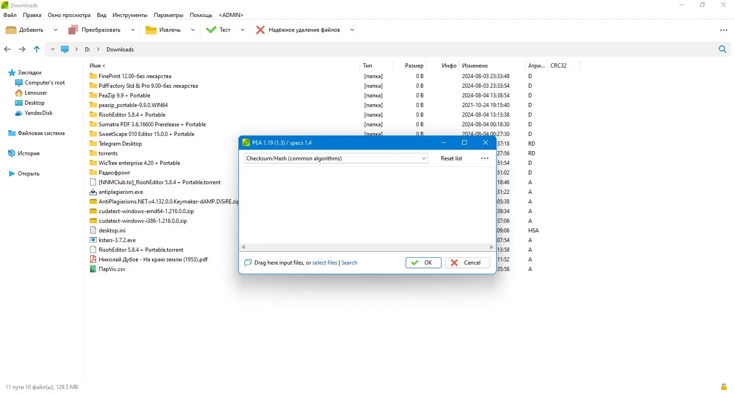Open the Окно просмотра menu
The image size is (735, 395).
pyautogui.click(x=69, y=15)
